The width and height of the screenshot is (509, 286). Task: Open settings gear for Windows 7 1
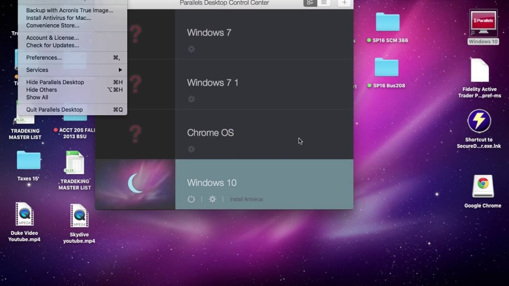(191, 99)
